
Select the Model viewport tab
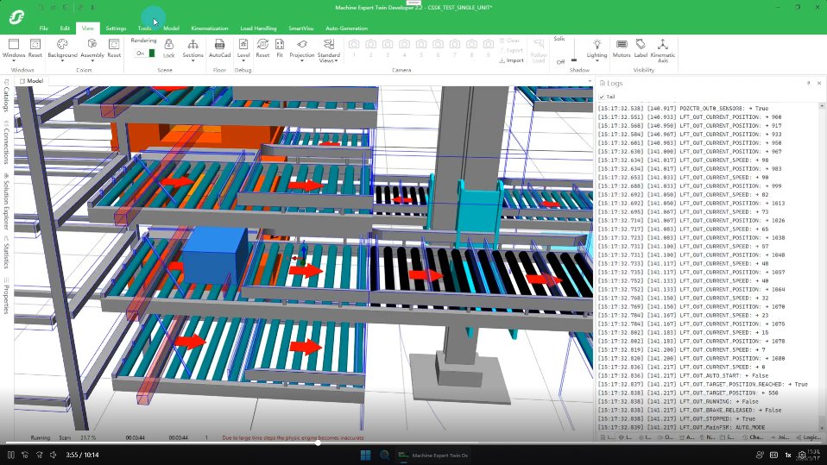click(x=32, y=81)
